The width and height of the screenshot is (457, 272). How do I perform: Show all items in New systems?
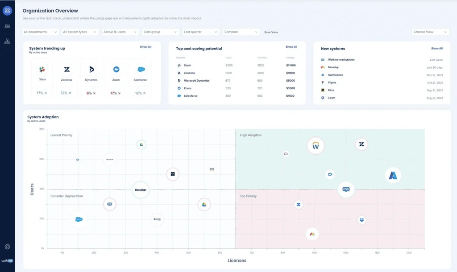(436, 48)
